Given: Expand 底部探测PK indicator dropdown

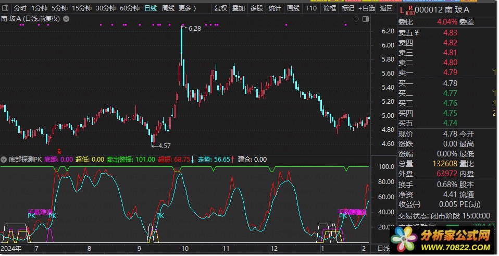Looking at the screenshot, I should (4, 160).
